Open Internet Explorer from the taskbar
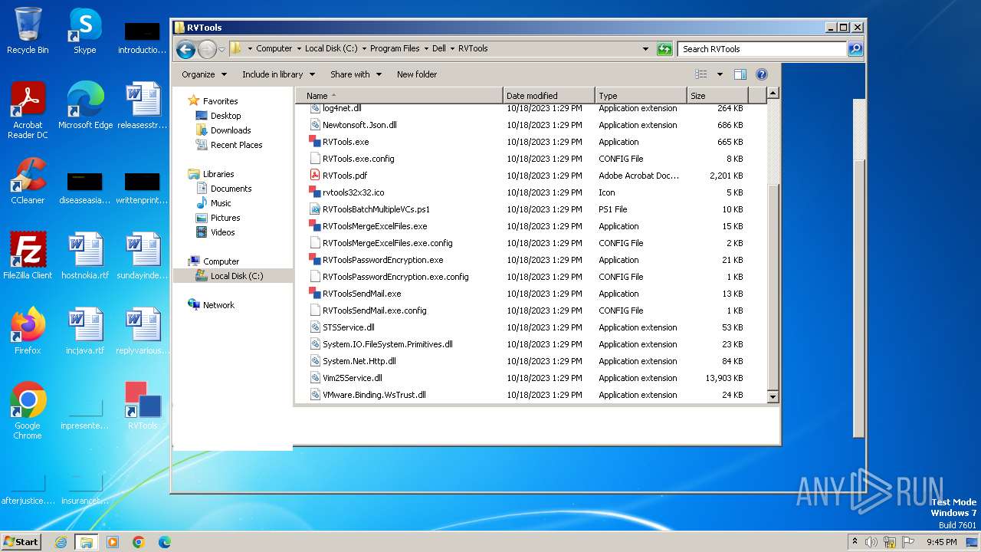Viewport: 981px width, 552px height. (x=61, y=542)
